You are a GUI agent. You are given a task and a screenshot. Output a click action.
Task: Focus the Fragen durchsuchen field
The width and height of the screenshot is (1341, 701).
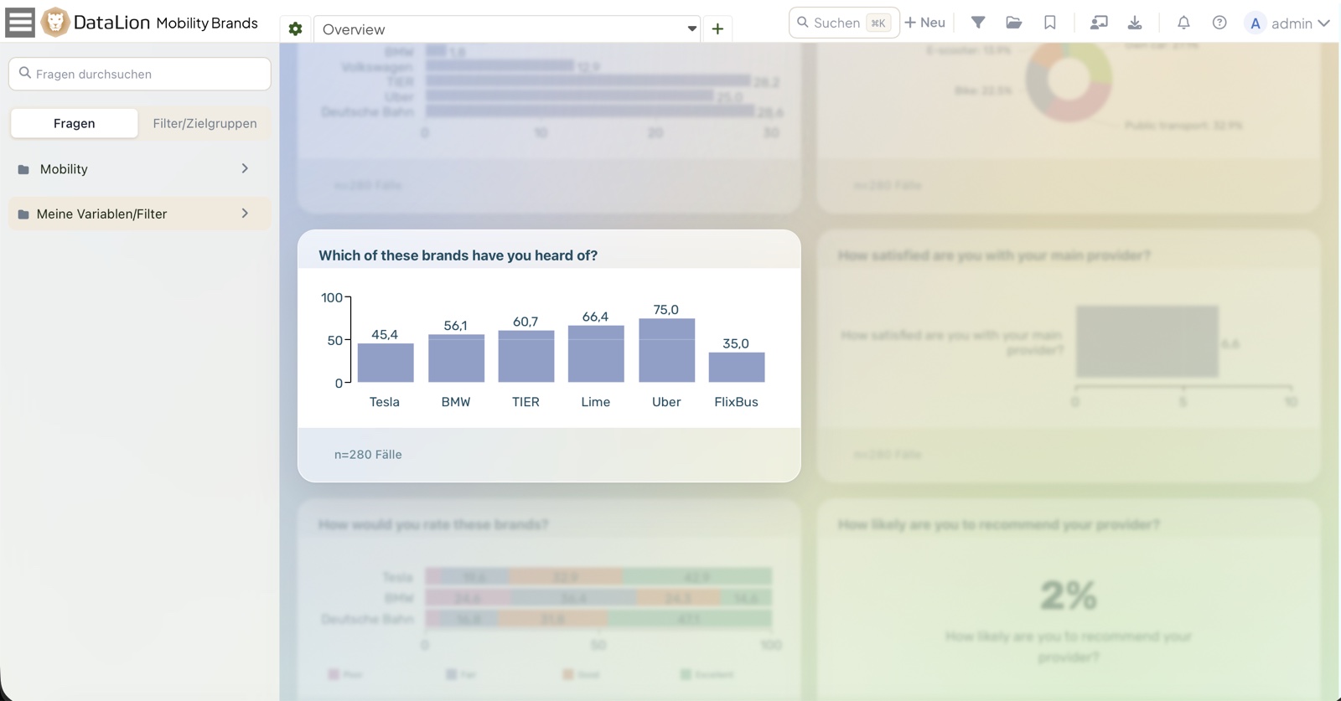coord(140,74)
